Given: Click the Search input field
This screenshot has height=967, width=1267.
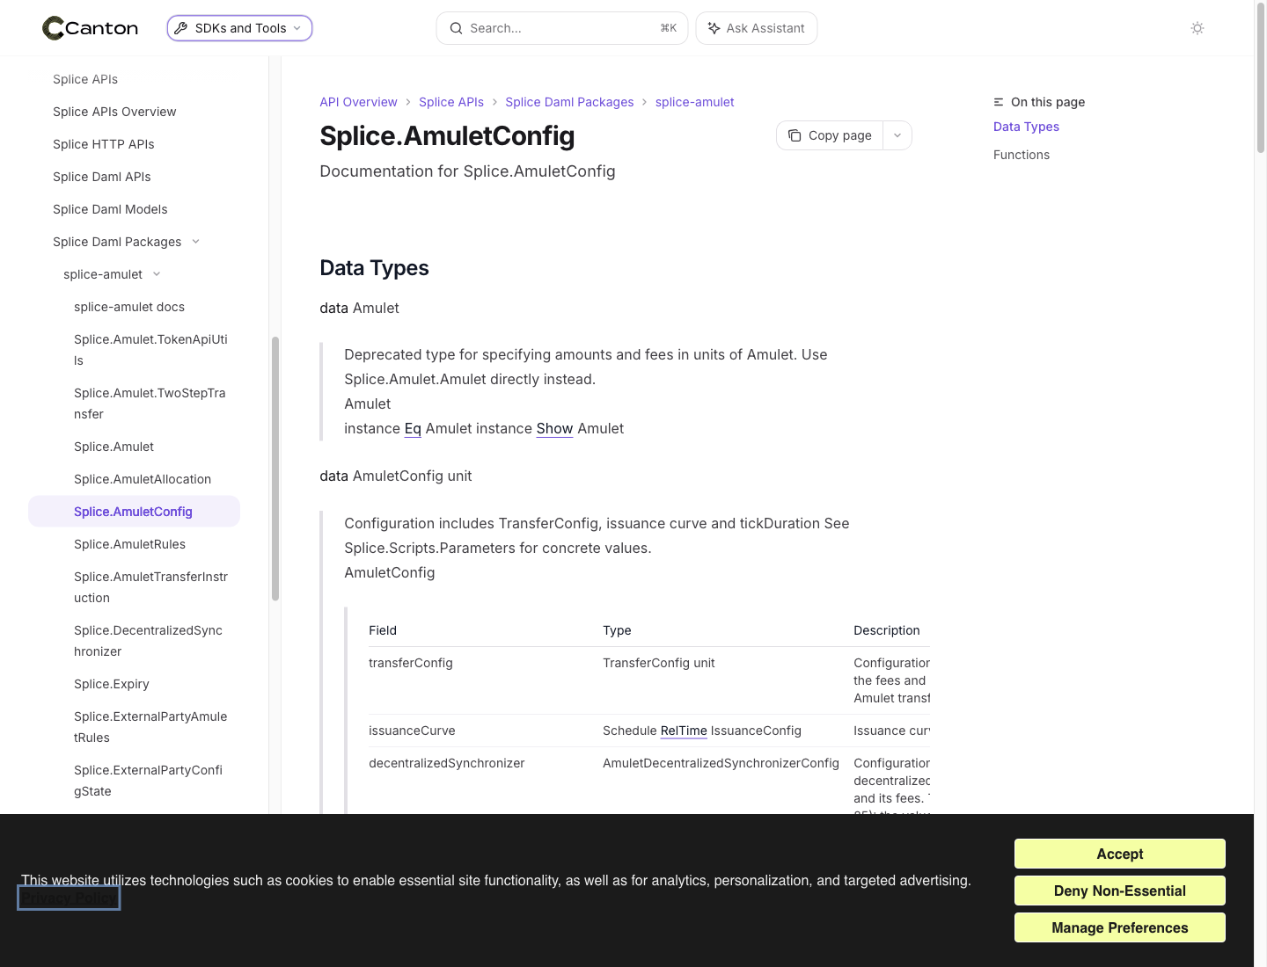Looking at the screenshot, I should (562, 28).
